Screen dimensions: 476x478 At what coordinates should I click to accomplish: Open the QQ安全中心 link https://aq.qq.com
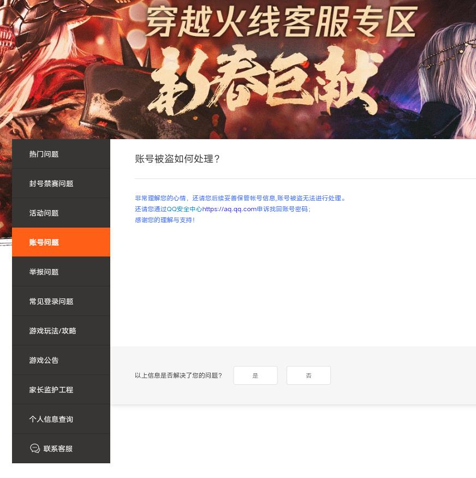click(x=229, y=209)
